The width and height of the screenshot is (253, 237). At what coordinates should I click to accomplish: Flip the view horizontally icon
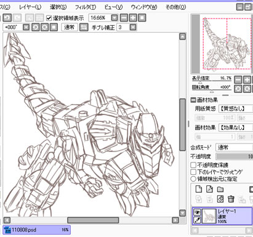[84, 27]
